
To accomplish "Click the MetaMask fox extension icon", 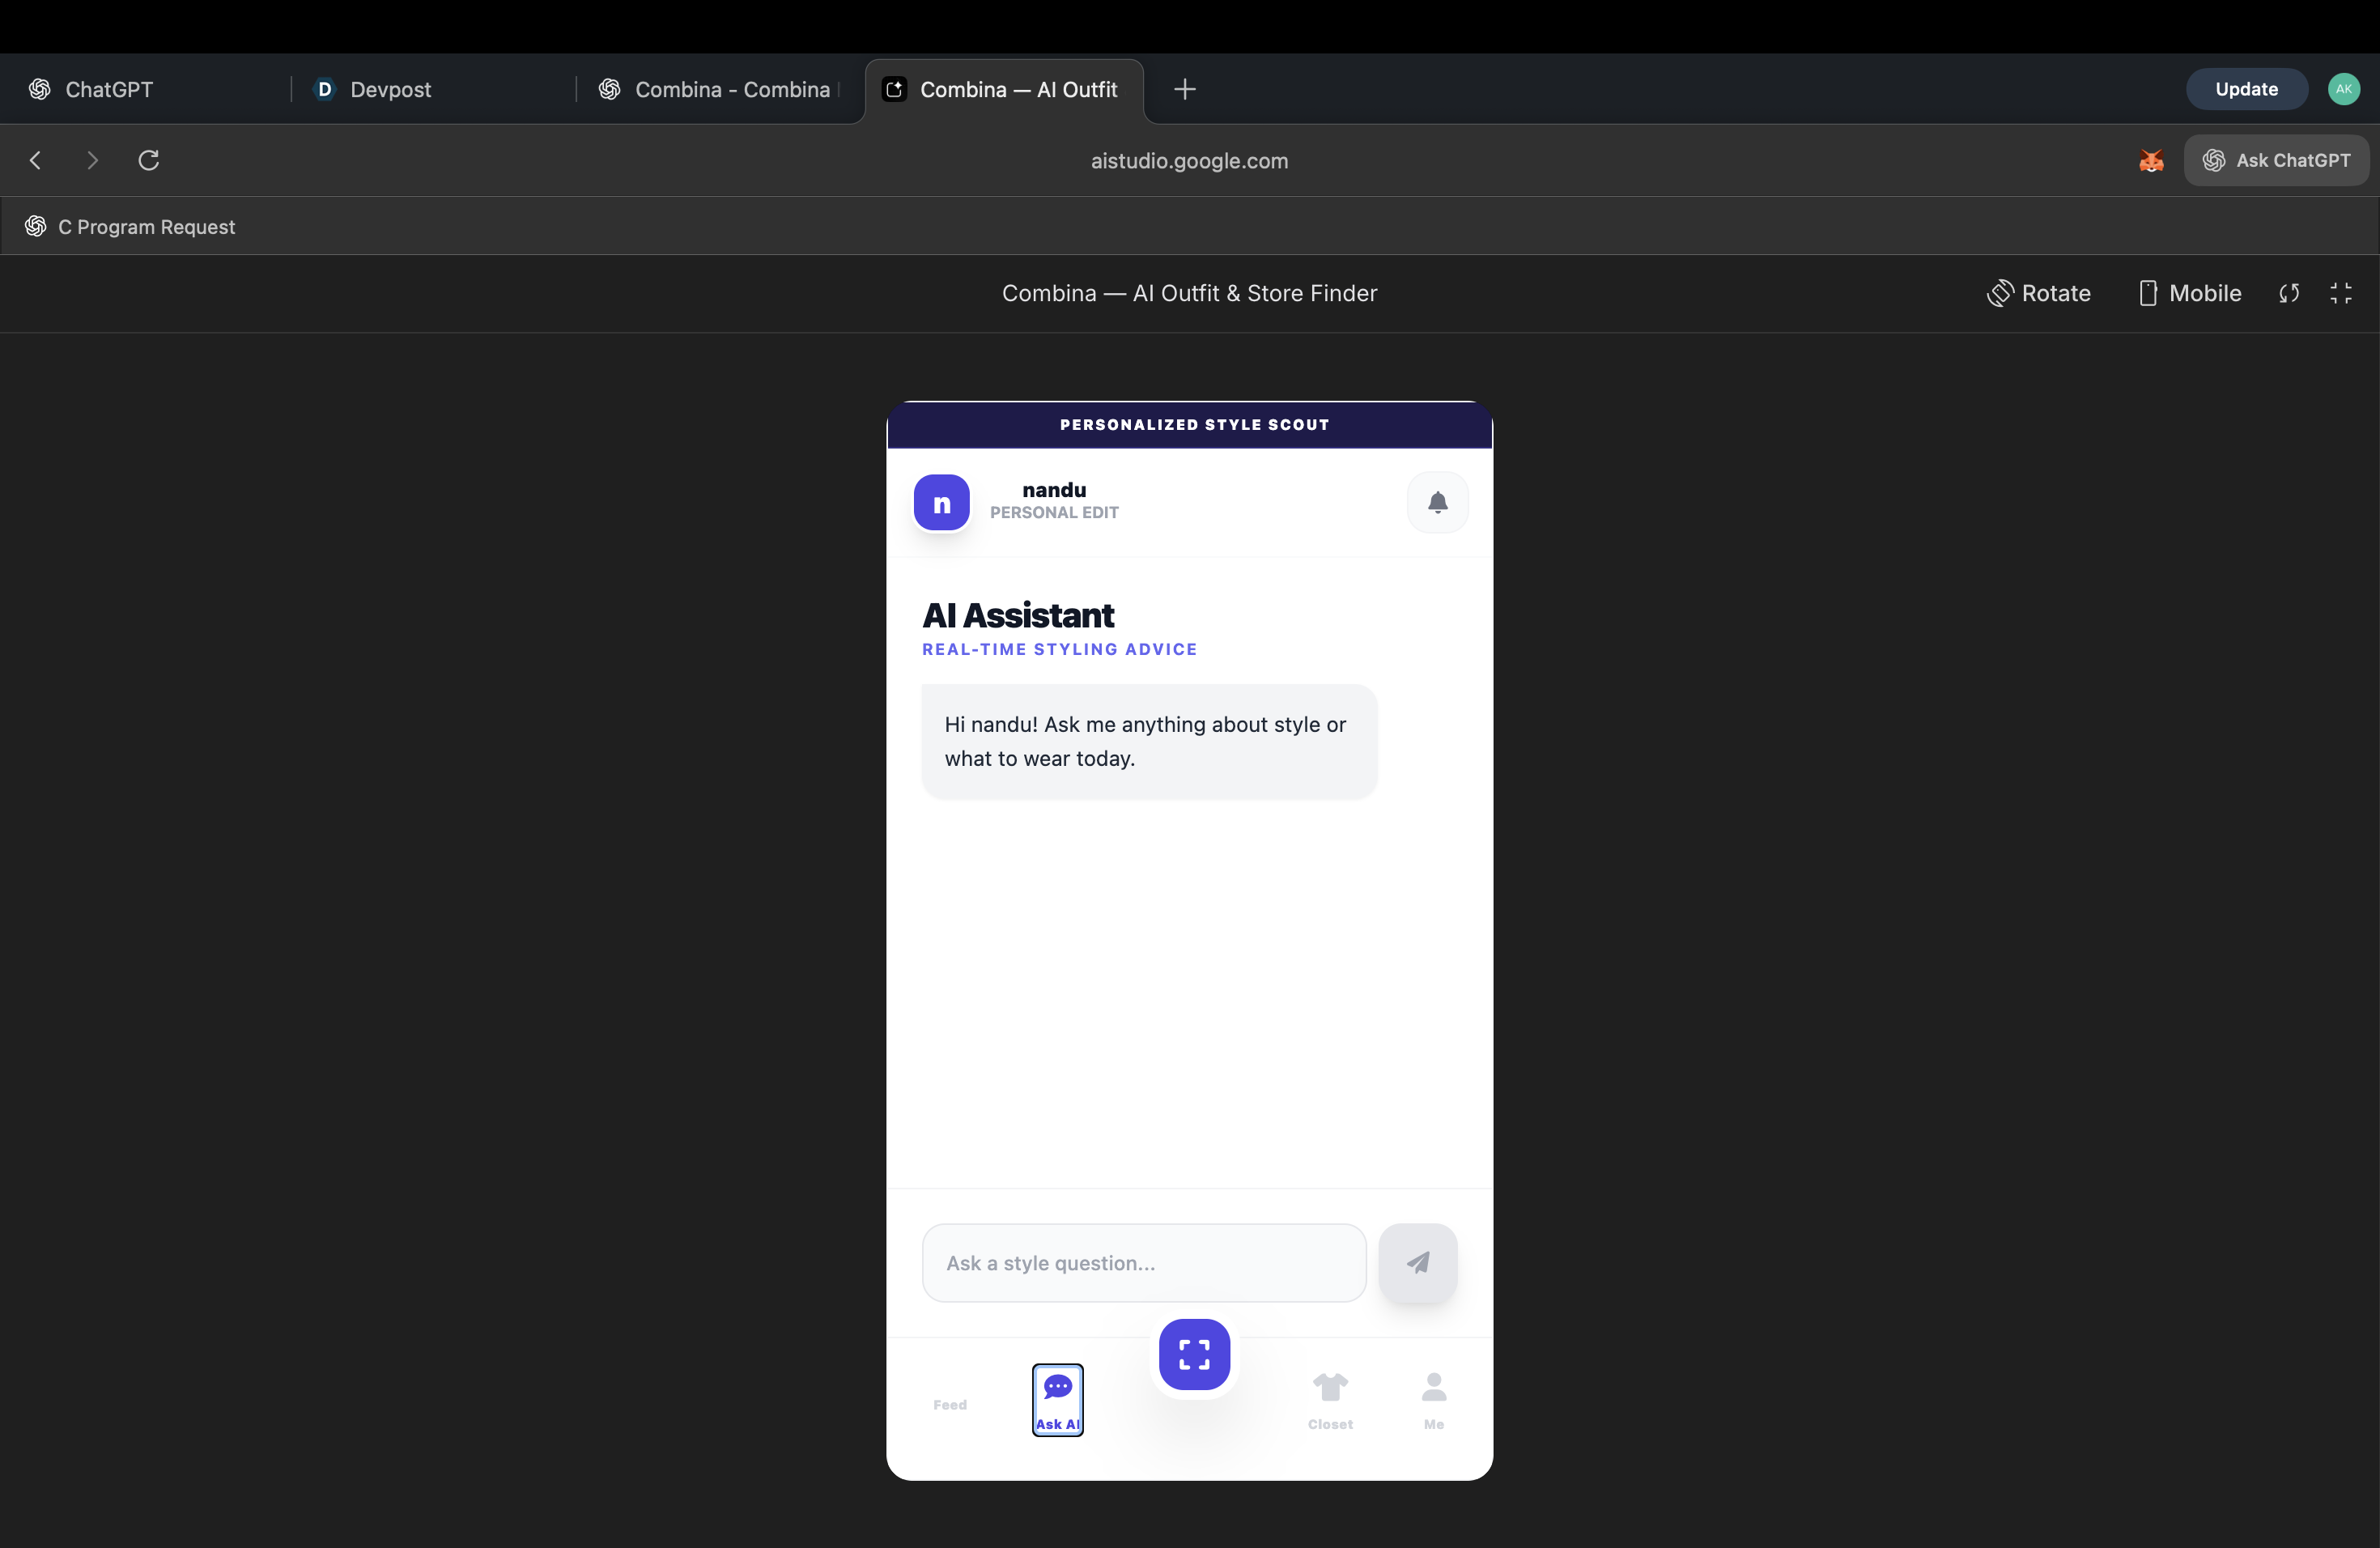I will click(2151, 160).
